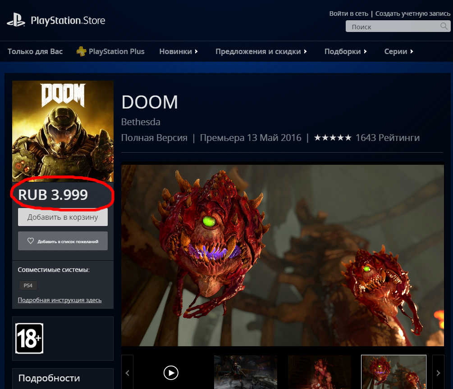This screenshot has width=453, height=389.
Task: Click the play video button thumbnail
Action: pos(171,372)
